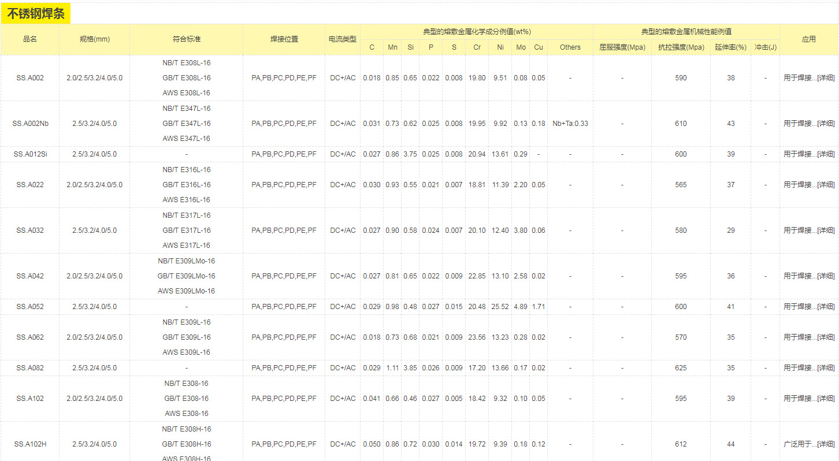Select the SS.A042 product name cell

point(30,276)
